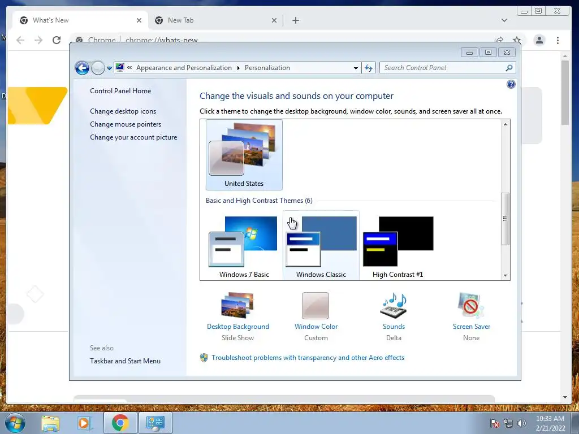Click the volume speaker tray icon

521,423
